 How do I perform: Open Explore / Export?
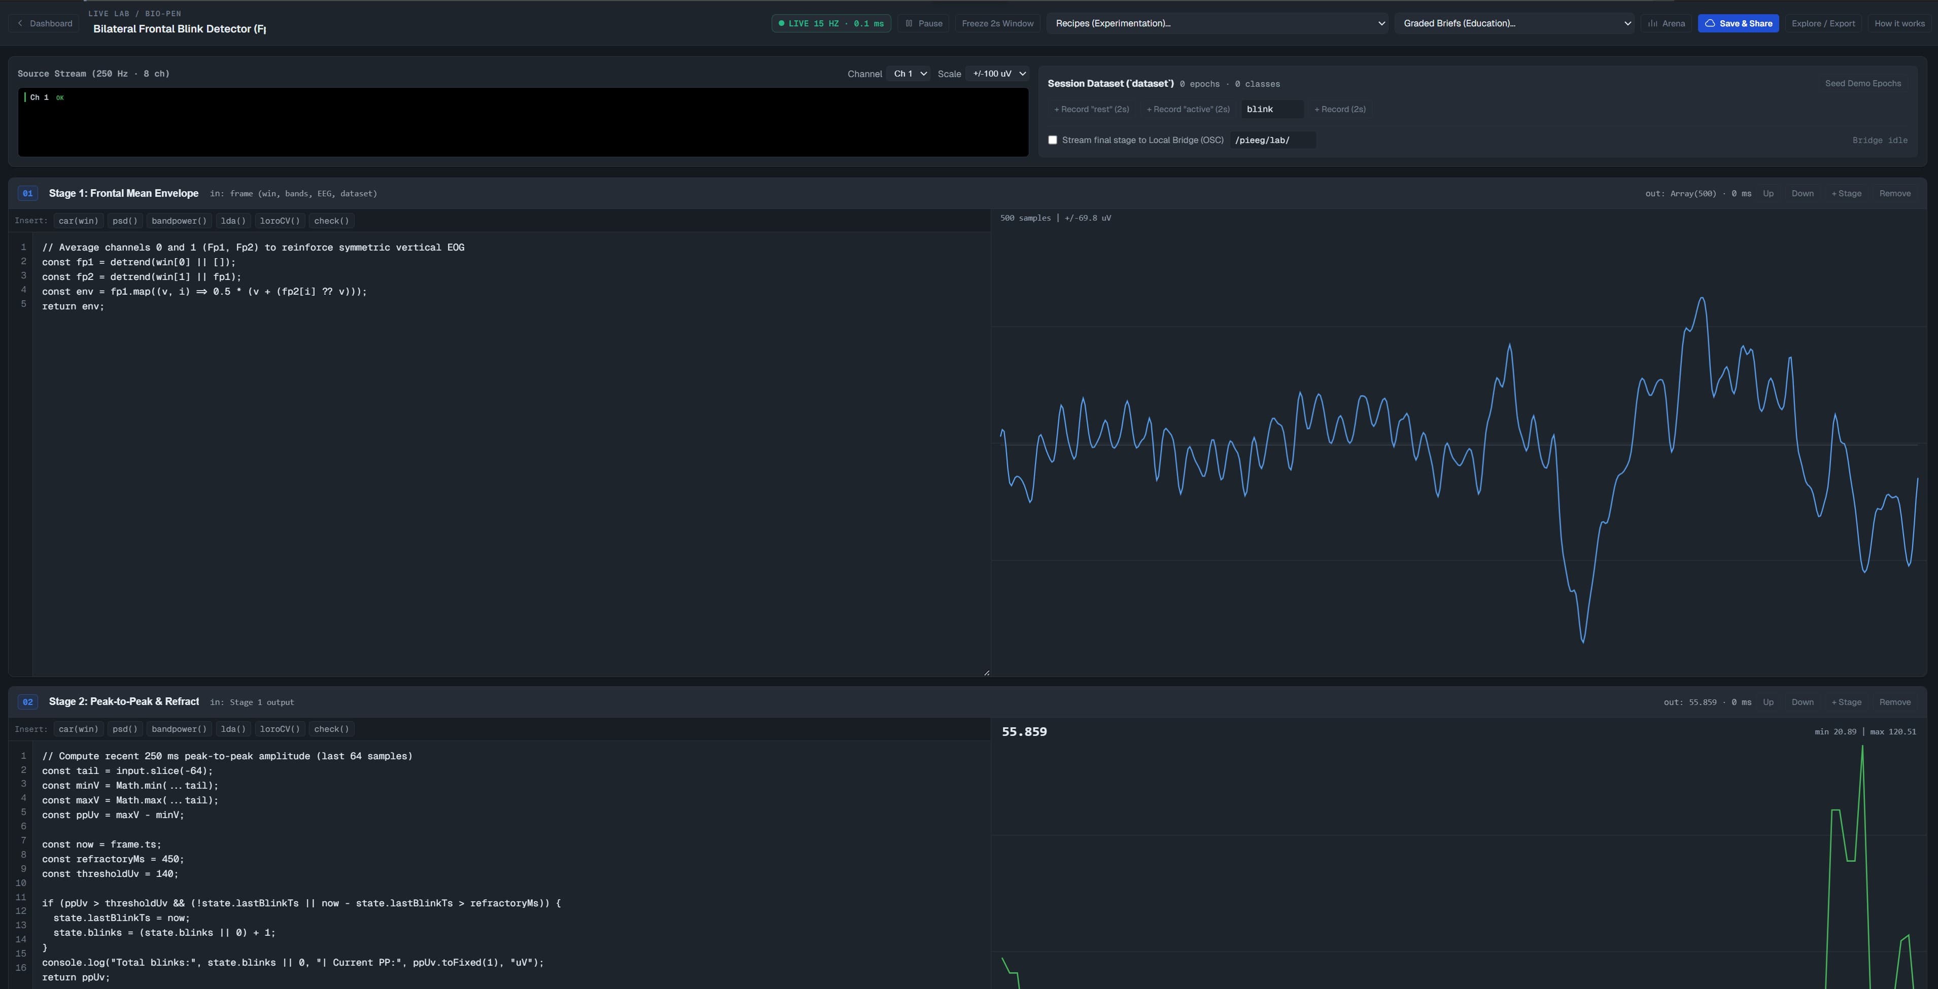pos(1823,23)
